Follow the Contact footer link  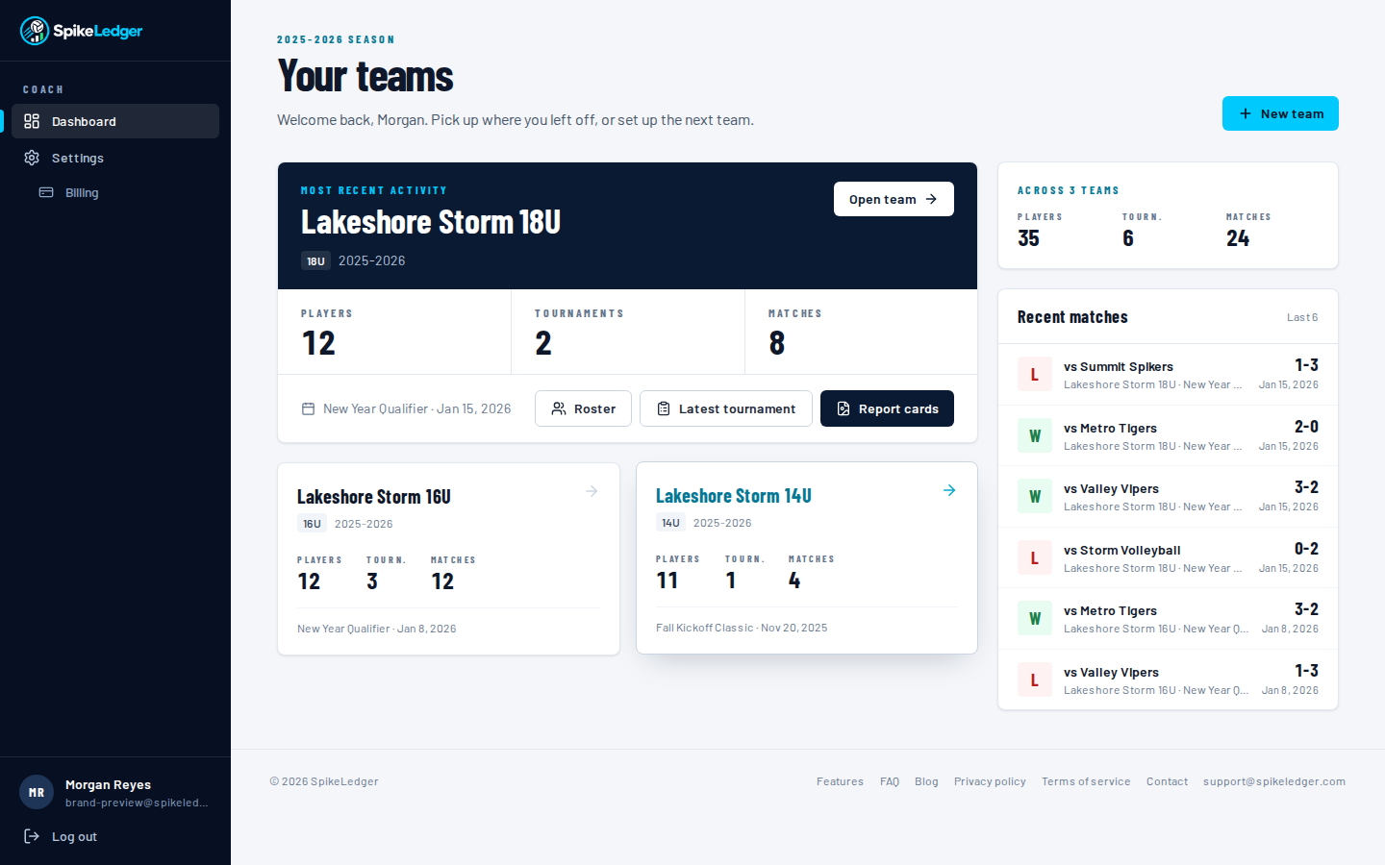[x=1167, y=781]
